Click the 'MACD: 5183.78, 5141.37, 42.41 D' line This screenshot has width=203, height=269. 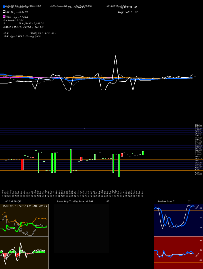click(x=24, y=27)
